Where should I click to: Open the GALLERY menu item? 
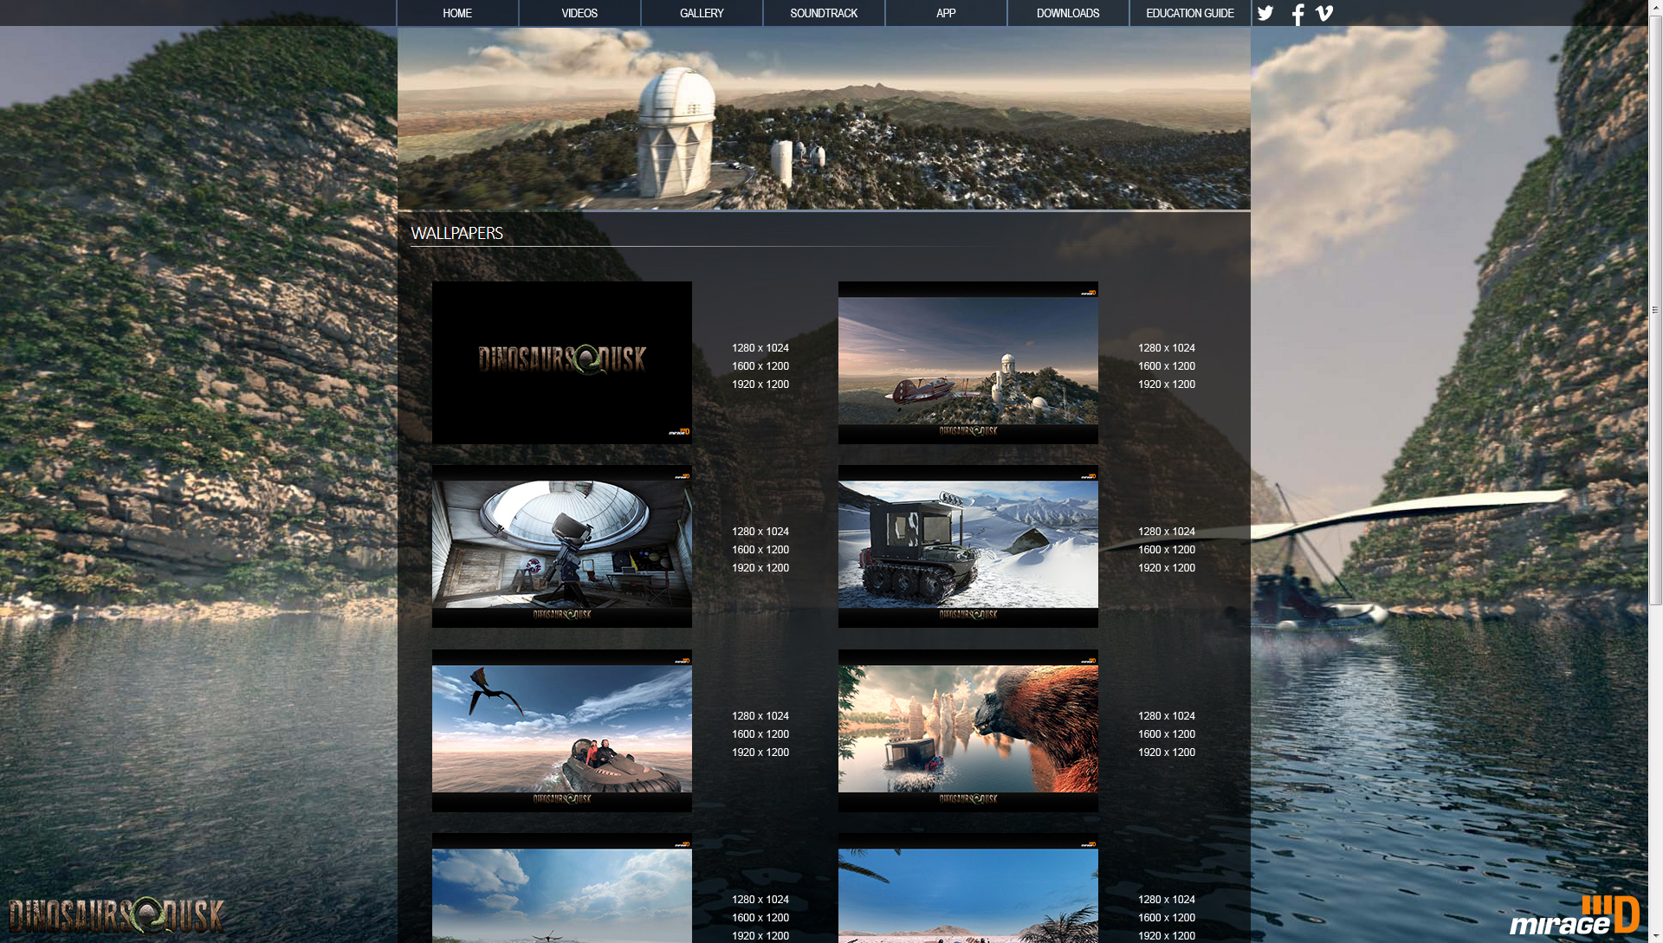[702, 13]
